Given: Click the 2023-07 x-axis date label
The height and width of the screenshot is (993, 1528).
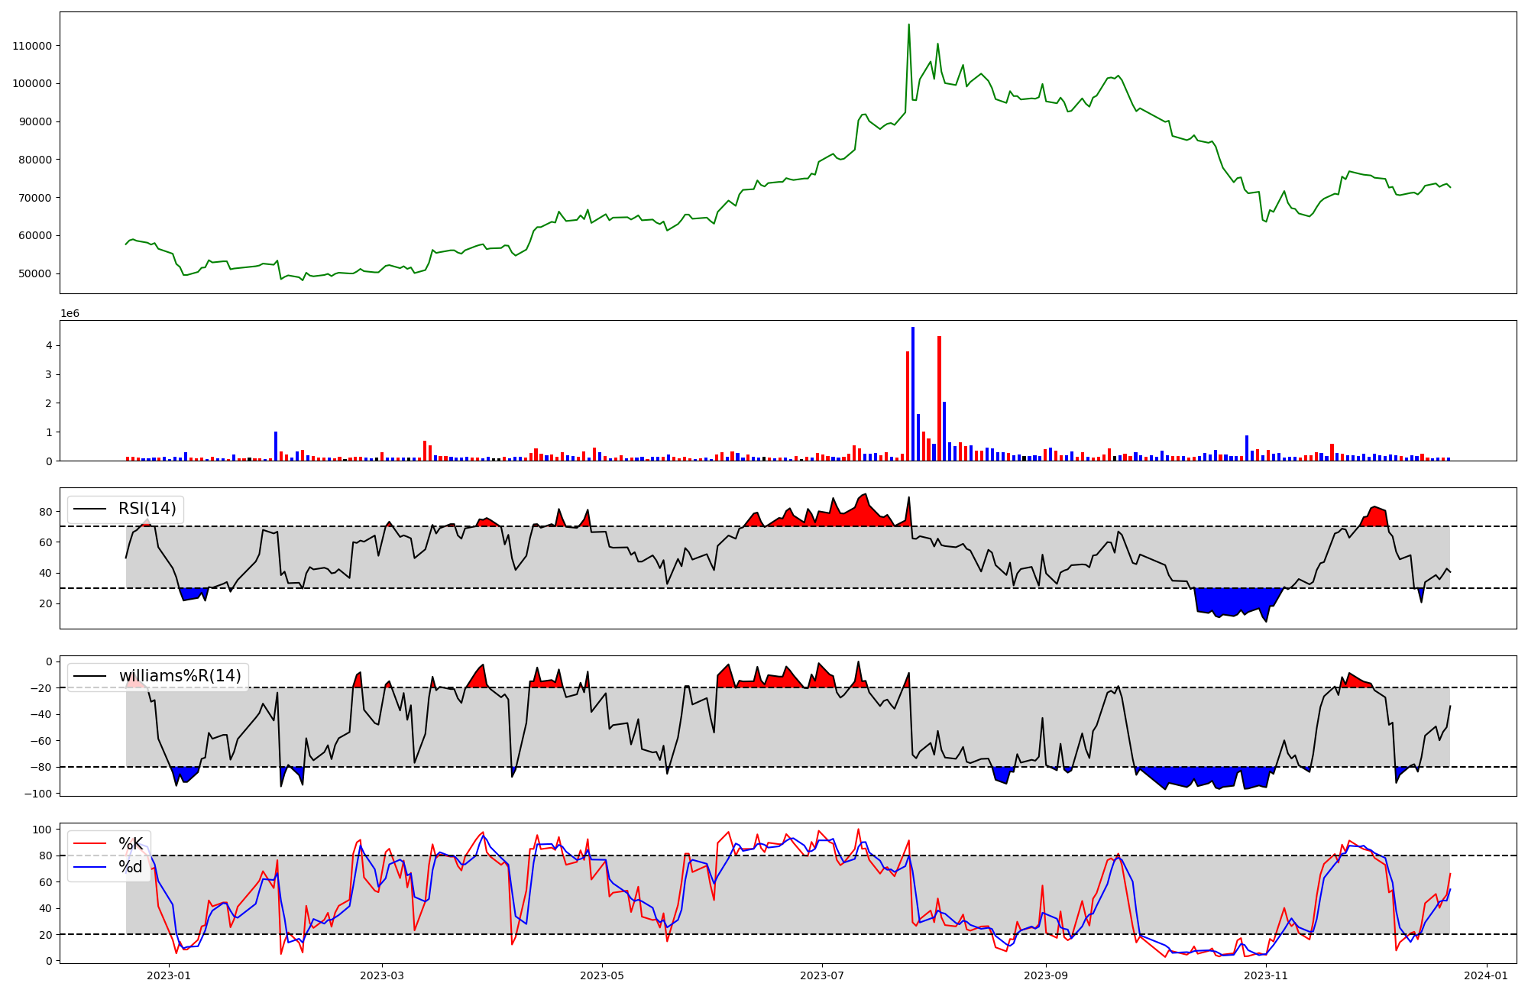Looking at the screenshot, I should [x=822, y=975].
